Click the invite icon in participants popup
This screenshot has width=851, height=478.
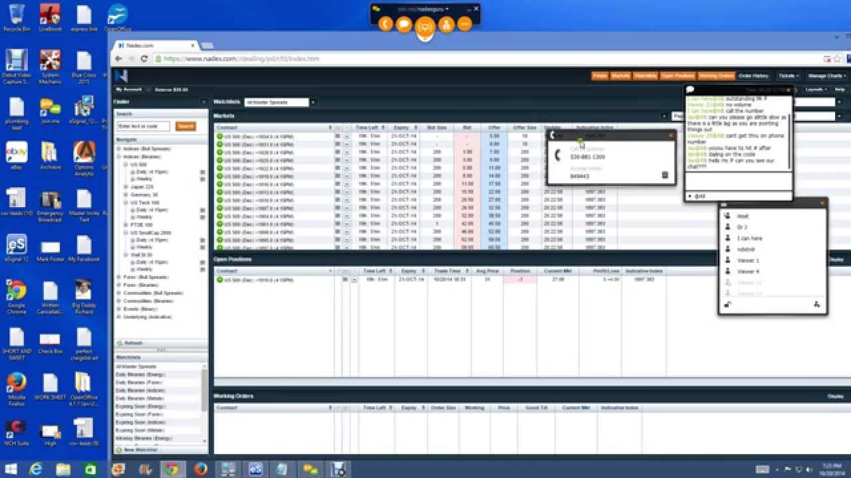(x=816, y=305)
